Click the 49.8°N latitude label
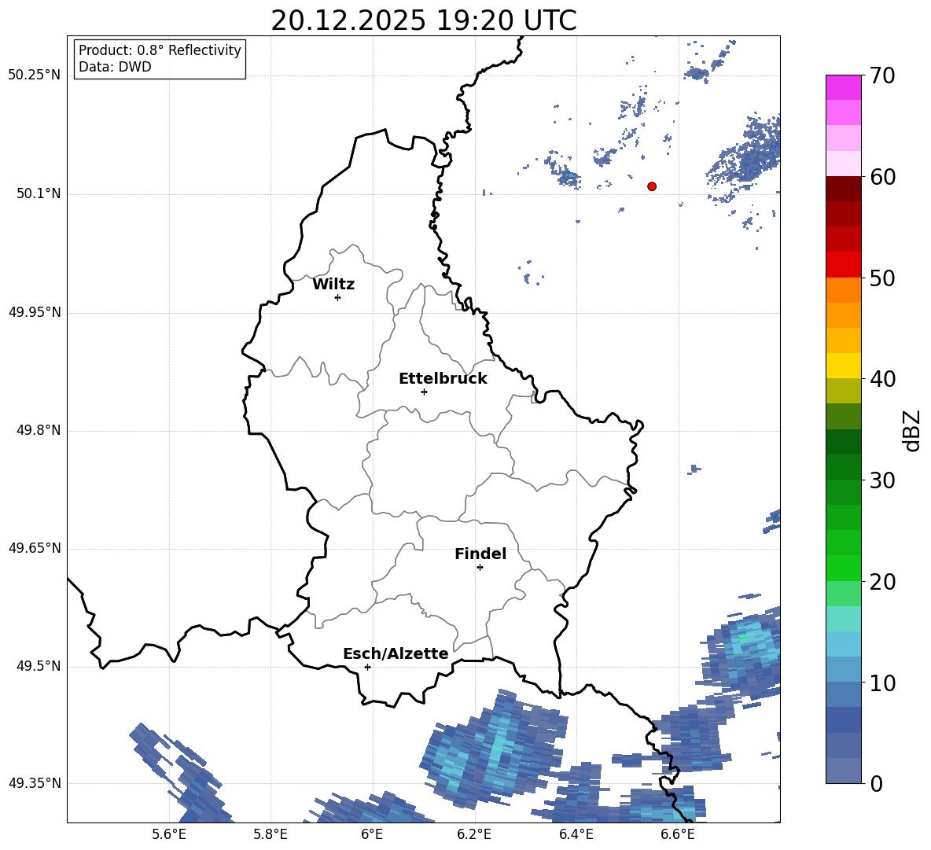 tap(39, 430)
